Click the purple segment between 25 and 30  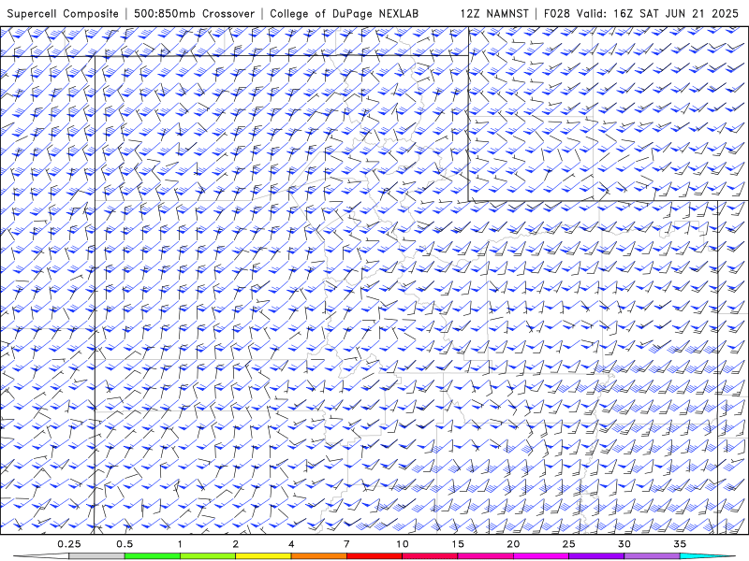click(596, 556)
